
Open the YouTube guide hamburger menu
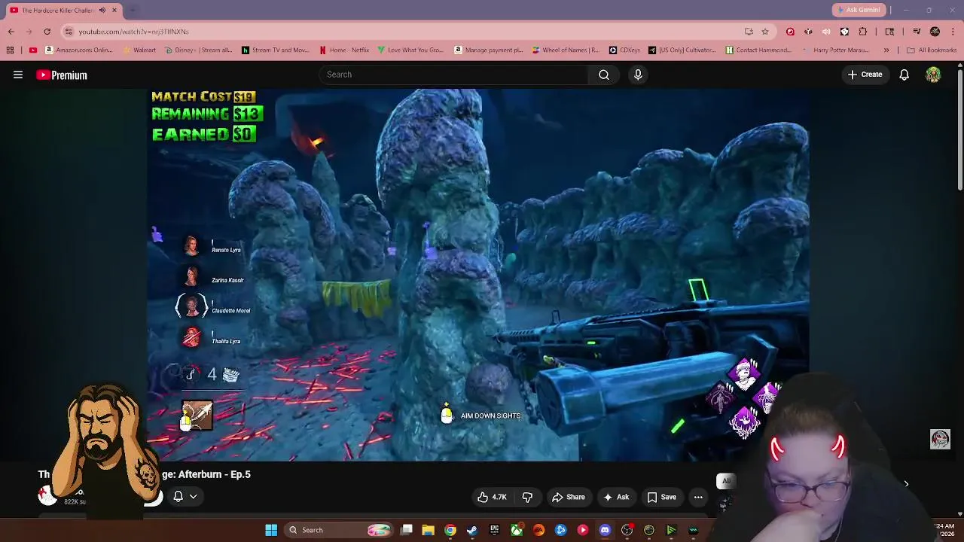click(x=18, y=75)
